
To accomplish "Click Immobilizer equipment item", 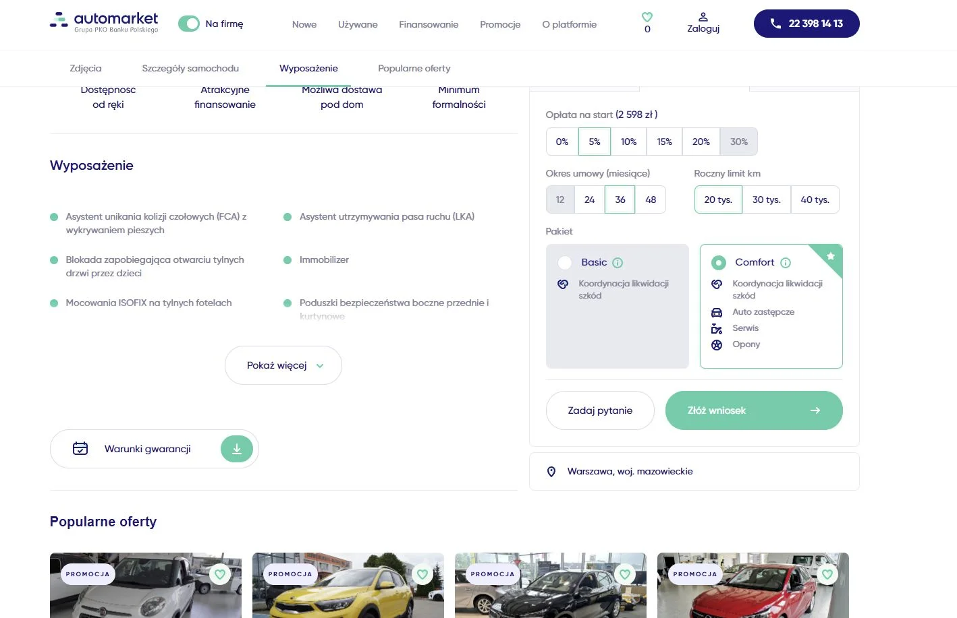I will click(324, 259).
